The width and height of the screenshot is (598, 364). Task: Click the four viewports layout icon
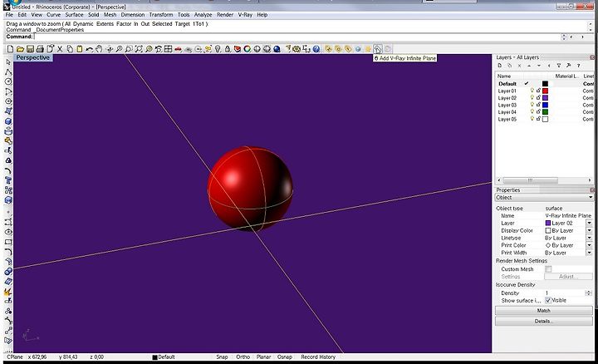(x=168, y=49)
